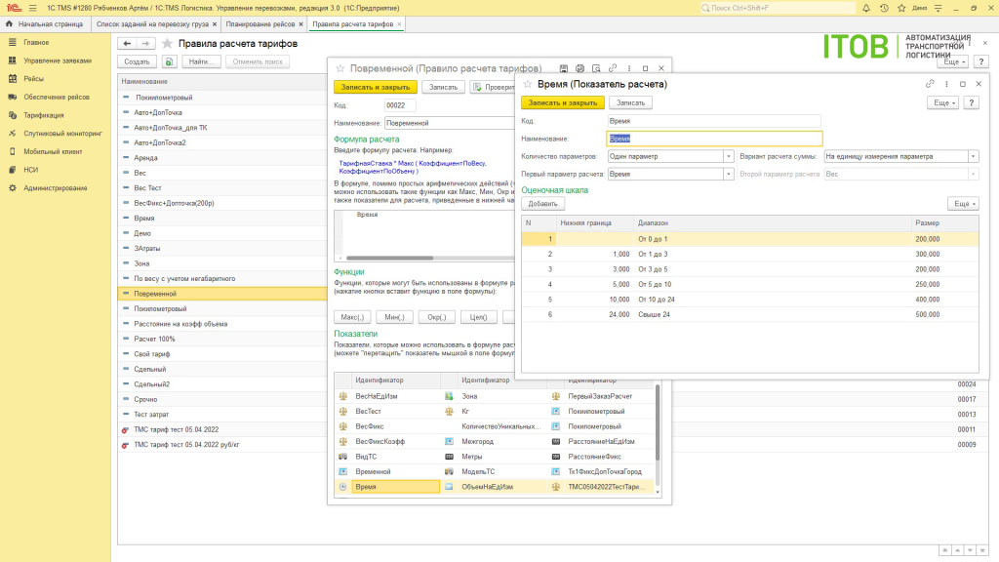Open Еще menu of main list
Viewport: 999px width, 562px height.
[x=953, y=61]
